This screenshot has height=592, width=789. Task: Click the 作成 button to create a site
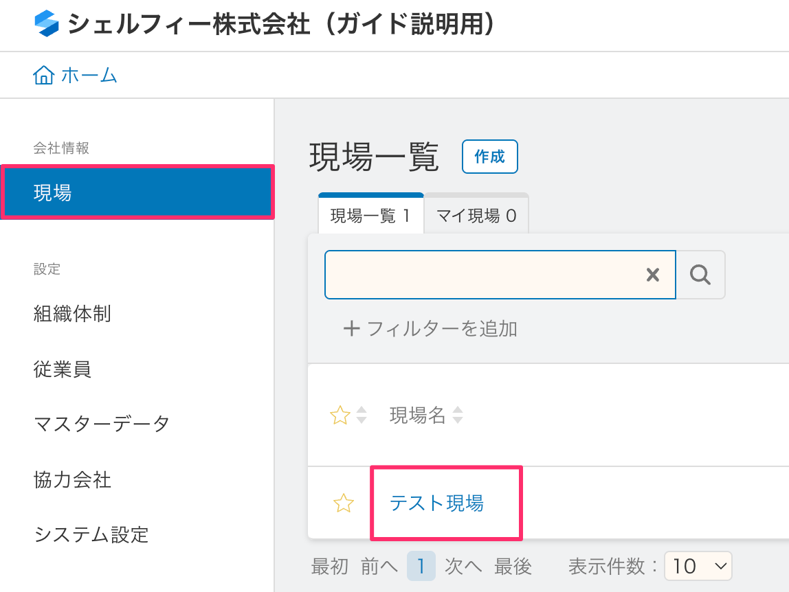point(489,157)
